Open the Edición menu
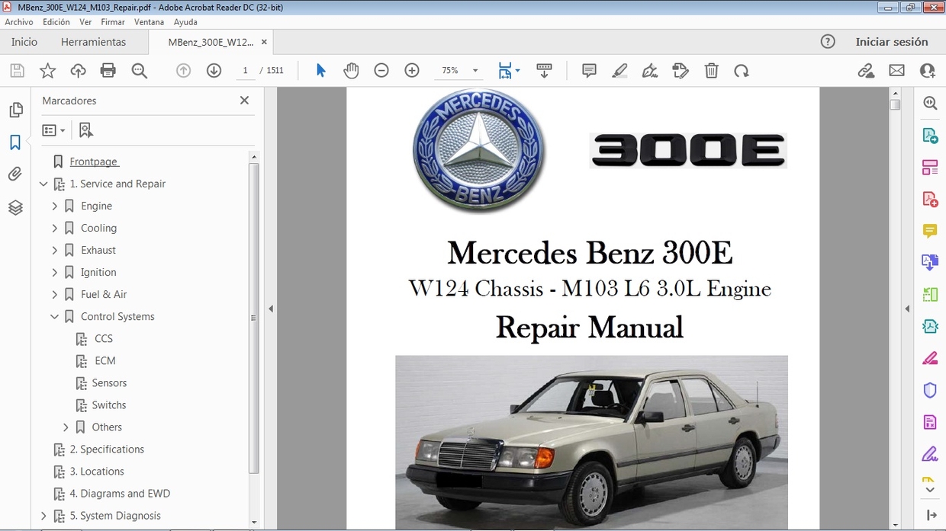 56,22
